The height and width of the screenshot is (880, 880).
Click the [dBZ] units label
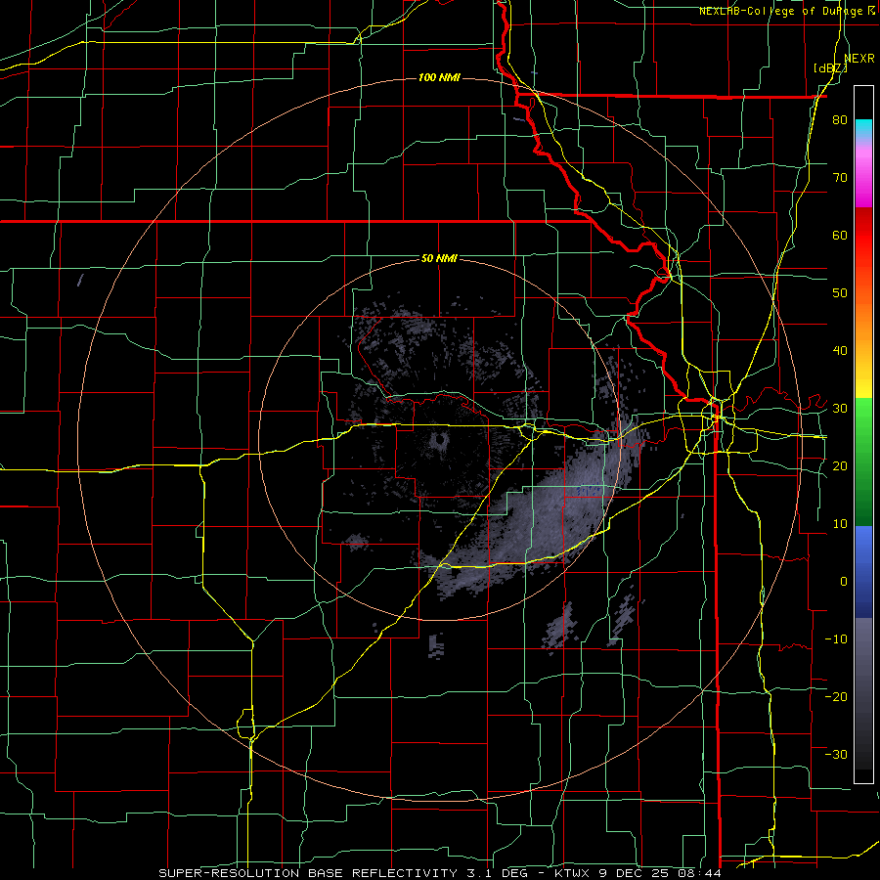pyautogui.click(x=830, y=68)
